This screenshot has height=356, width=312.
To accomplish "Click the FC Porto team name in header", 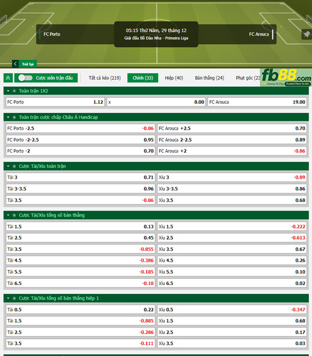I will pyautogui.click(x=52, y=34).
